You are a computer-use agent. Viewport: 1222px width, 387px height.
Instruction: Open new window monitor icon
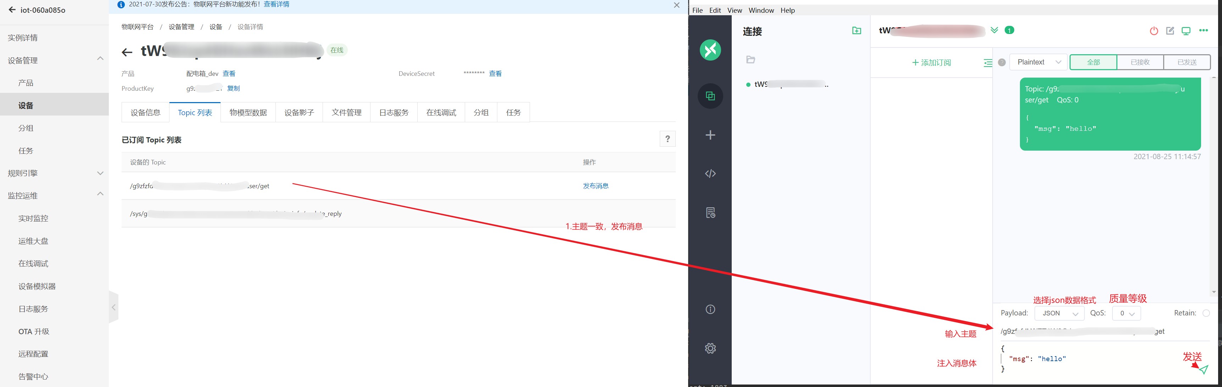(x=1185, y=31)
